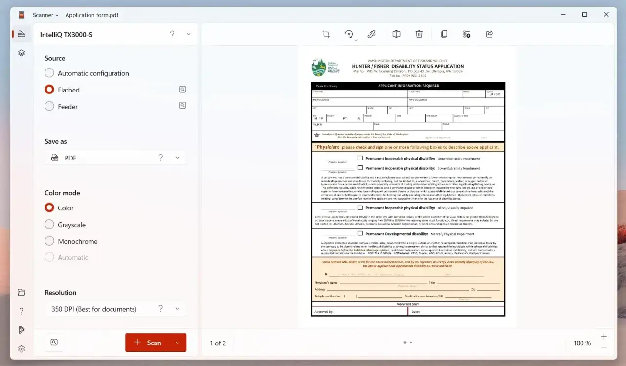Image resolution: width=626 pixels, height=366 pixels.
Task: Click the add pages list icon
Action: (x=467, y=34)
